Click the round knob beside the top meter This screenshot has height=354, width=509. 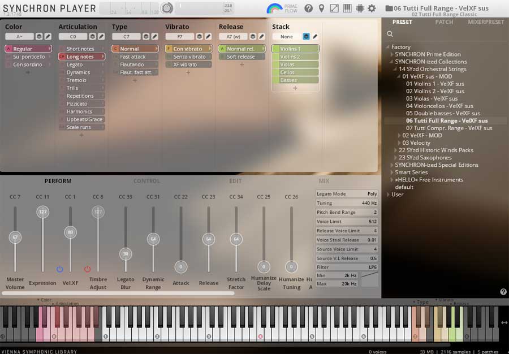(167, 8)
